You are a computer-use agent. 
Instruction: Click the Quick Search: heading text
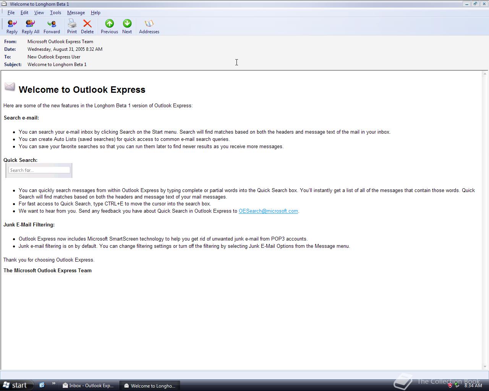click(21, 160)
